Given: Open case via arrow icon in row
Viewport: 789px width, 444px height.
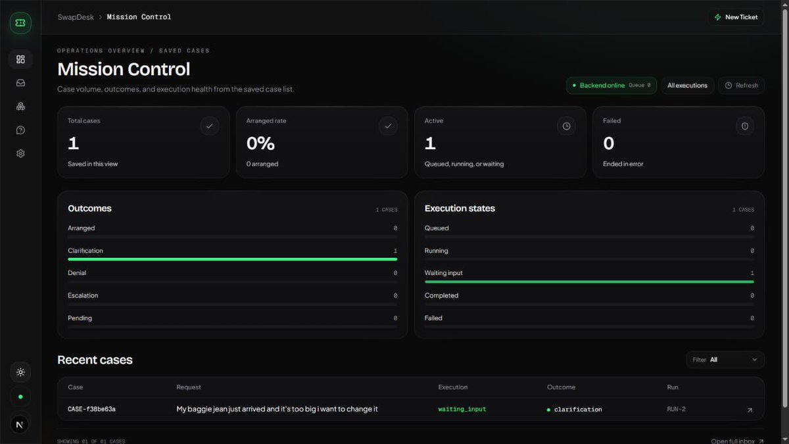Looking at the screenshot, I should (x=750, y=410).
